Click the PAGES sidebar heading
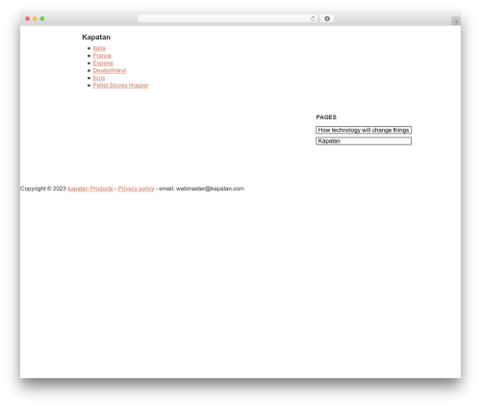The image size is (481, 407). (x=326, y=117)
